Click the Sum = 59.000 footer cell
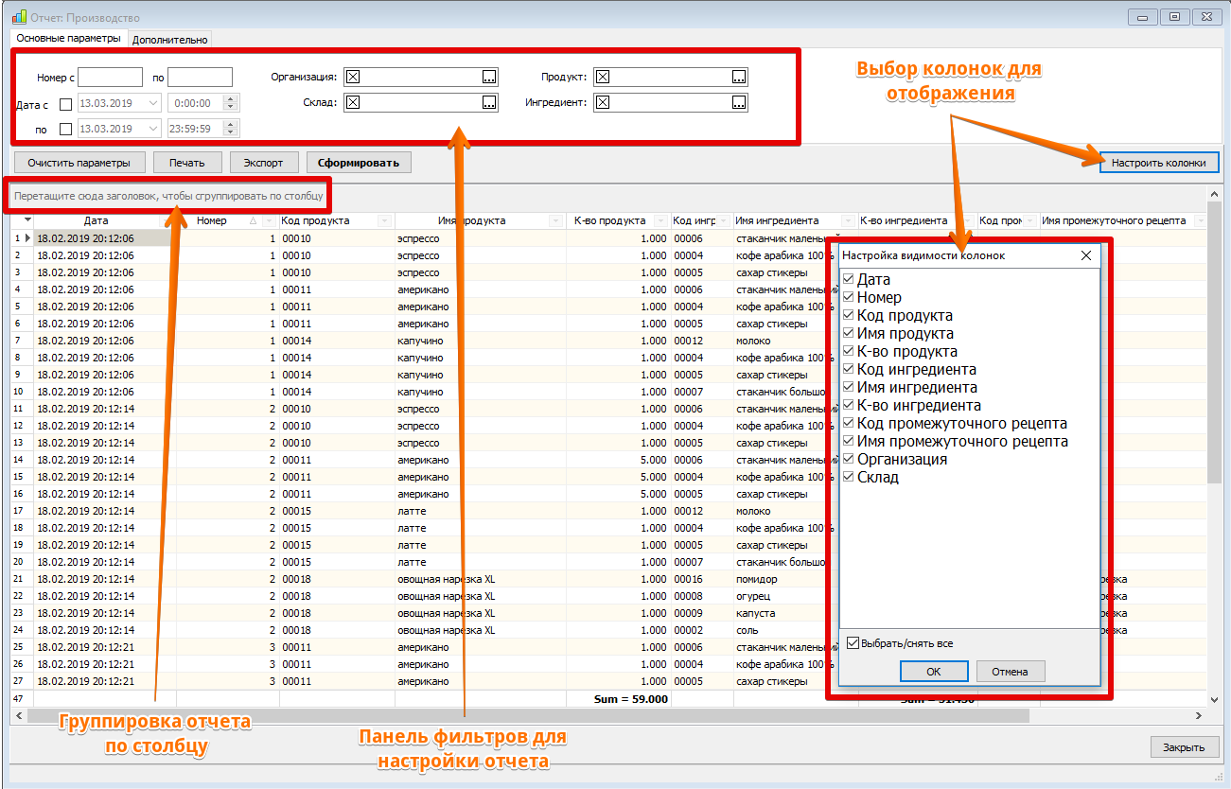 pos(618,699)
